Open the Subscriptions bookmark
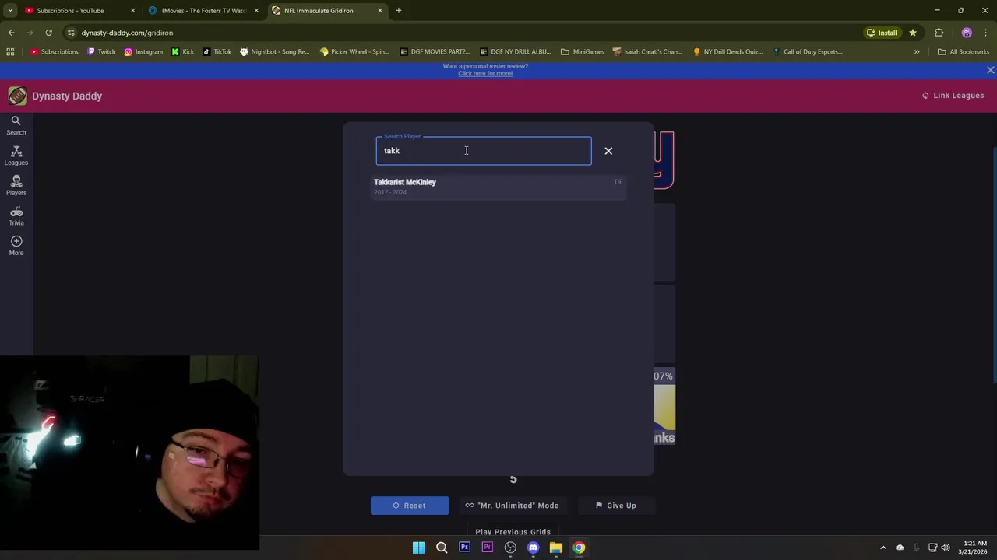Image resolution: width=997 pixels, height=560 pixels. coord(55,52)
